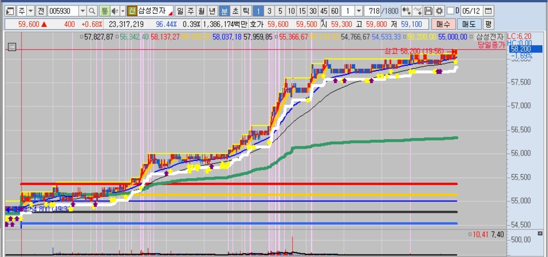Click the custom interval field showing 1
This screenshot has width=548, height=257.
(x=348, y=11)
